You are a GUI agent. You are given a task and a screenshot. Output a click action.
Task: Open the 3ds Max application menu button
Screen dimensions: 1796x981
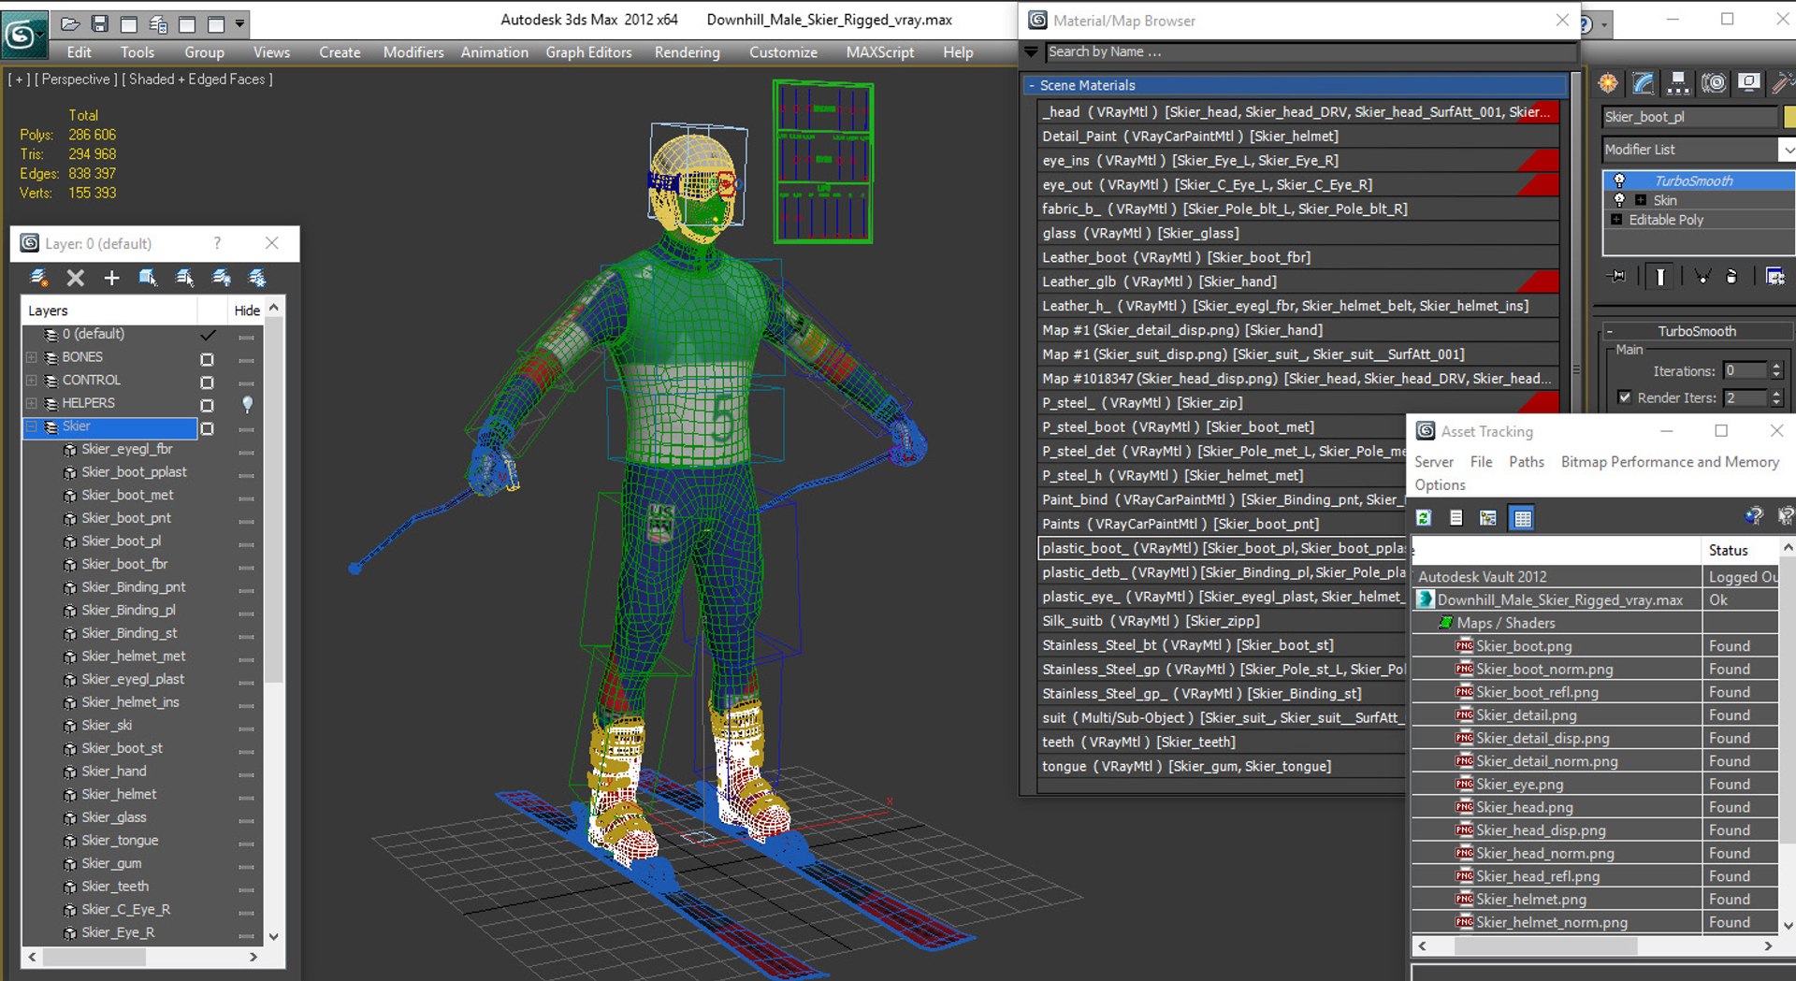[22, 36]
